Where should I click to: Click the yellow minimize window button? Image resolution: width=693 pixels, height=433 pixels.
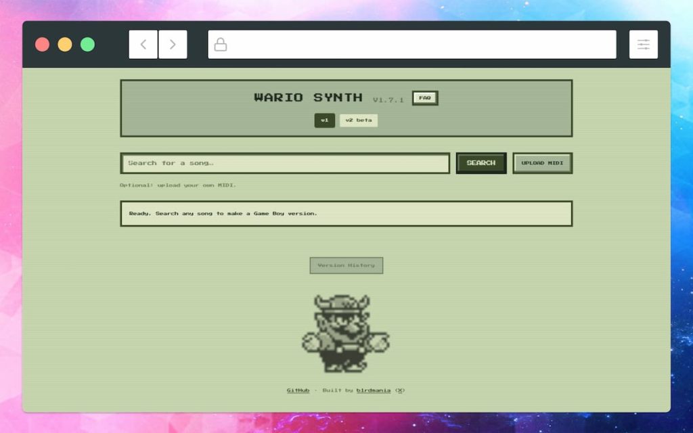[65, 44]
